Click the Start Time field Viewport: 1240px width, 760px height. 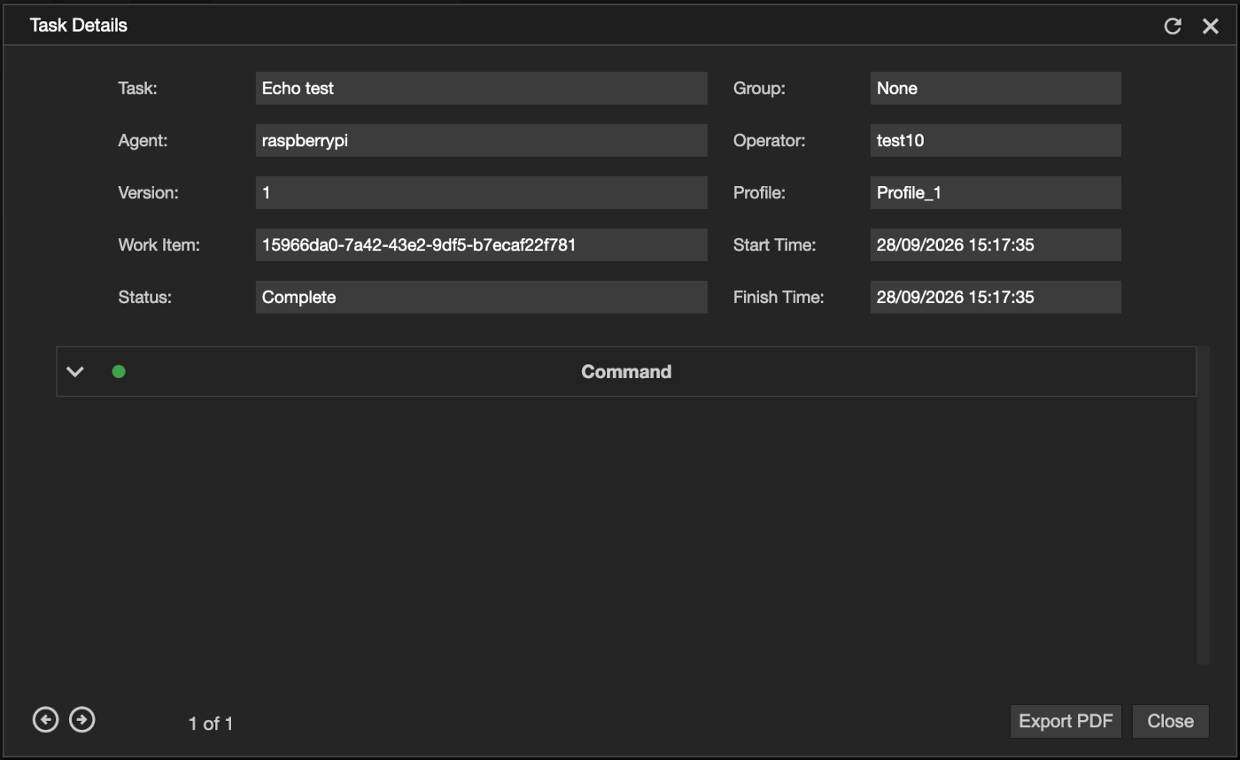[996, 245]
